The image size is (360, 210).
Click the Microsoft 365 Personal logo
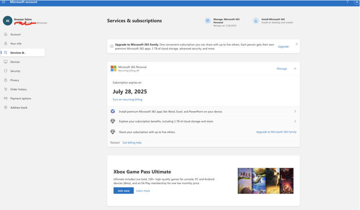tap(114, 69)
